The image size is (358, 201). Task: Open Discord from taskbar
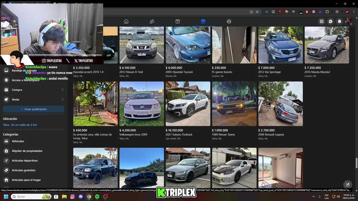coord(81,197)
